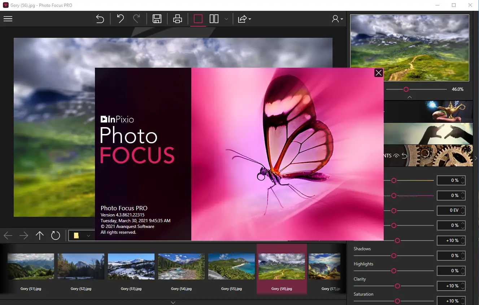Increase the Shadows value with up stepper
Image resolution: width=479 pixels, height=305 pixels.
click(x=463, y=254)
